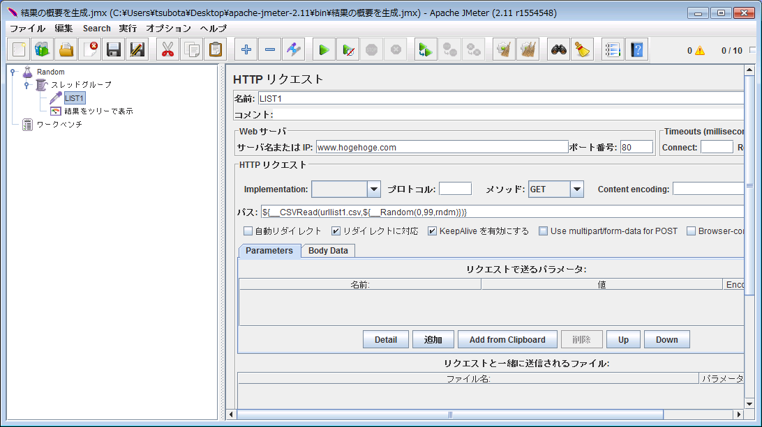
Task: Click Remote shutdown all icon
Action: [473, 49]
